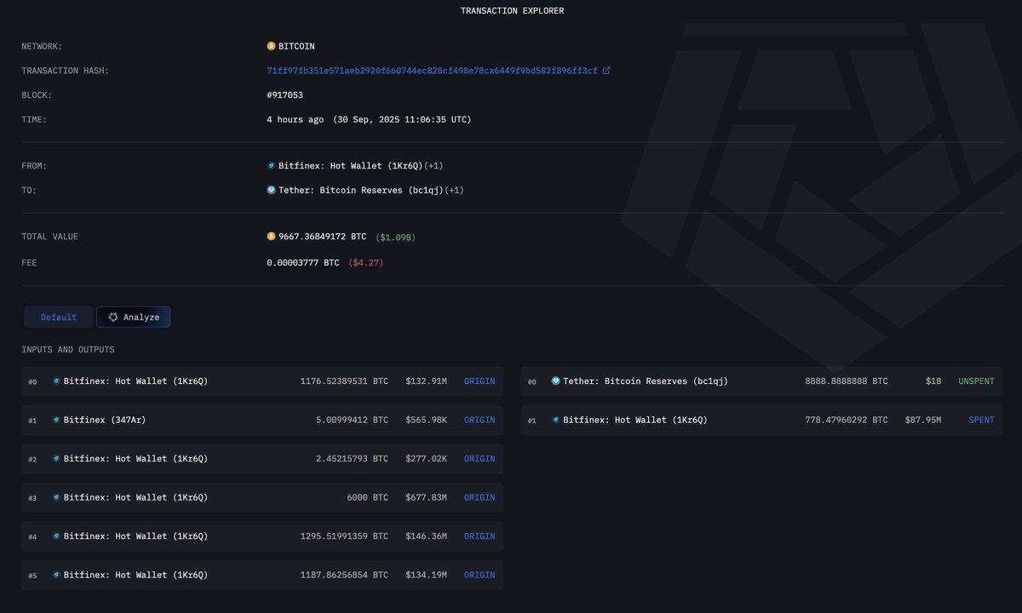
Task: Click the BITCOIN network name
Action: [296, 46]
